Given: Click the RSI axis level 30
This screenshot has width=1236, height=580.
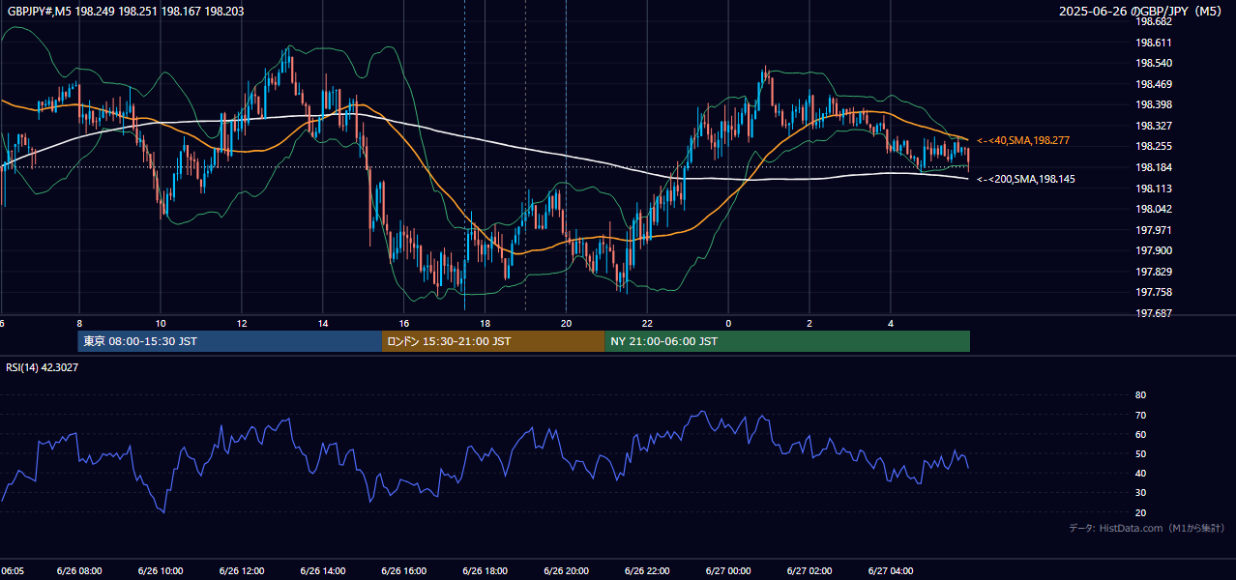Looking at the screenshot, I should [1140, 493].
